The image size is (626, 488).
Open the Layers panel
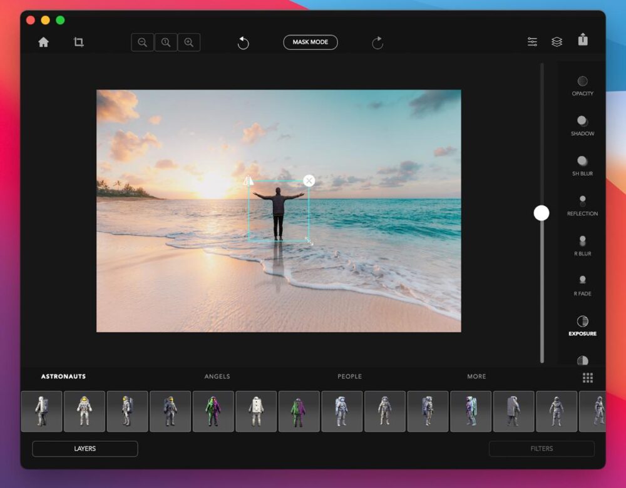85,449
